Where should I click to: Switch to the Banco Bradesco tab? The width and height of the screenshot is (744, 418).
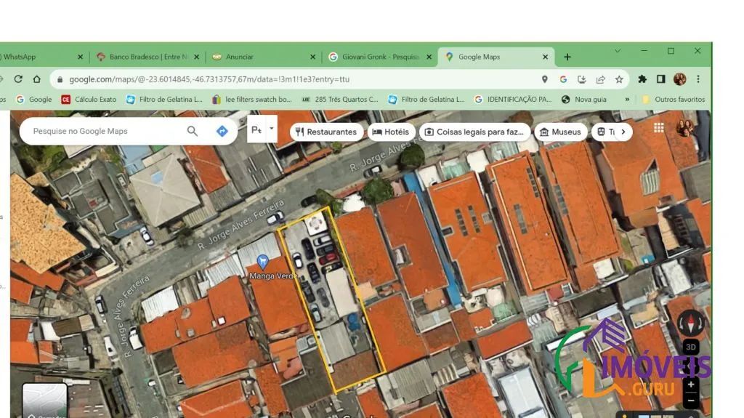click(147, 57)
